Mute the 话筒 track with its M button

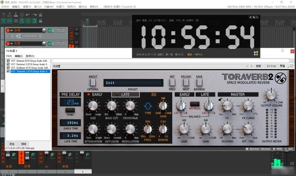click(x=76, y=30)
